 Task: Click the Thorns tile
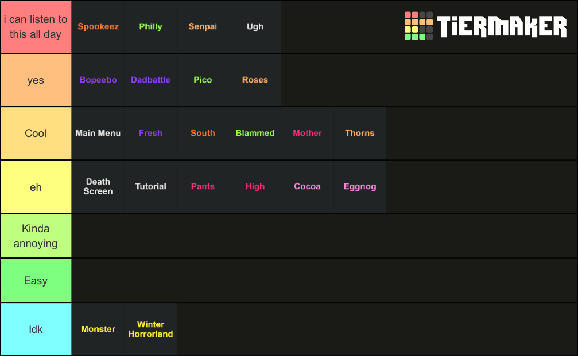[360, 133]
